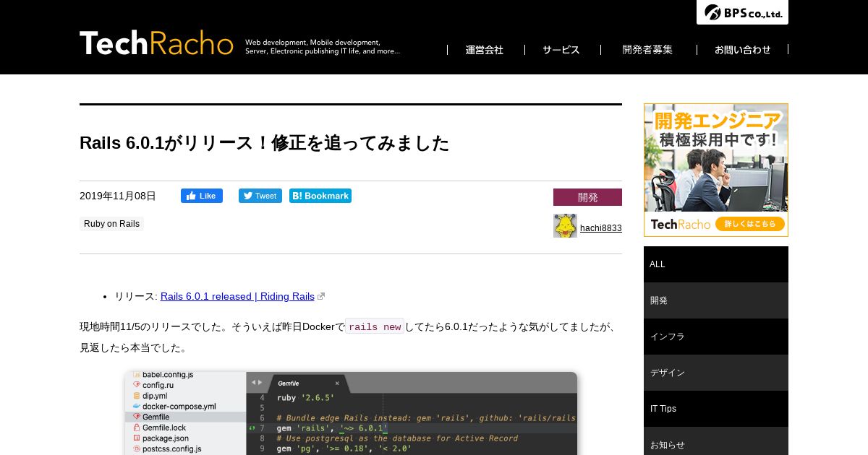Open the お問い合わせ menu item
Viewport: 868px width, 455px height.
743,50
